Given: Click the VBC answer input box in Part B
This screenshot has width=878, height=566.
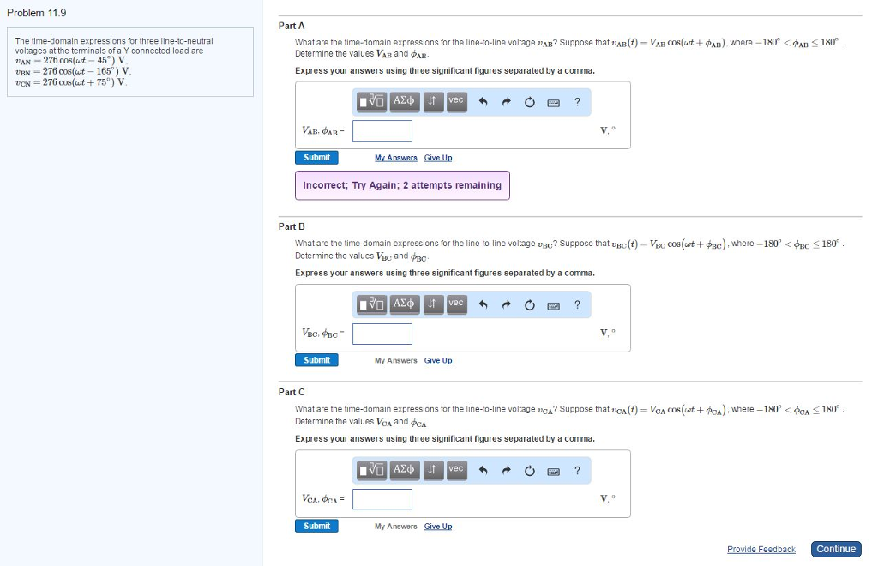Looking at the screenshot, I should (x=382, y=333).
